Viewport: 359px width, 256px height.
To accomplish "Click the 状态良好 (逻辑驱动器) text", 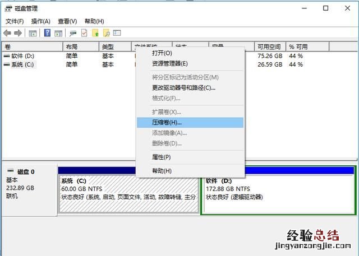I will click(234, 197).
